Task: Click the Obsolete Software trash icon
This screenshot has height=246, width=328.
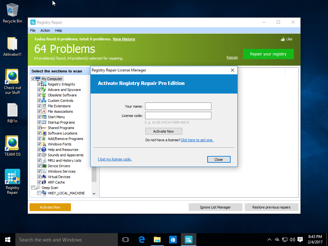Action: point(44,95)
